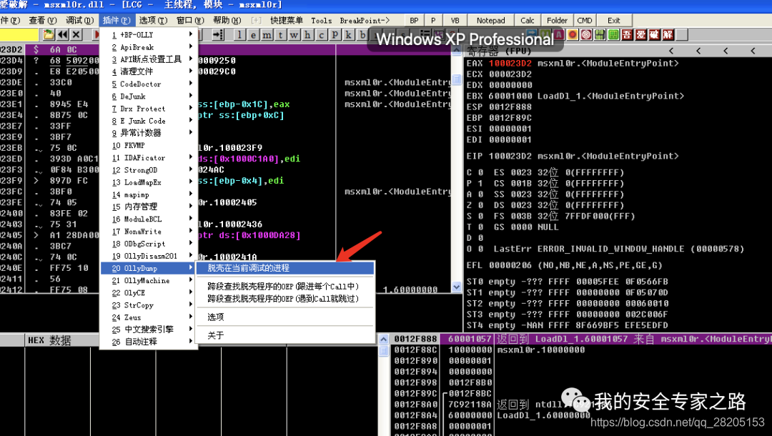This screenshot has width=772, height=436.
Task: Select EAX register value 100023D2
Action: 510,64
